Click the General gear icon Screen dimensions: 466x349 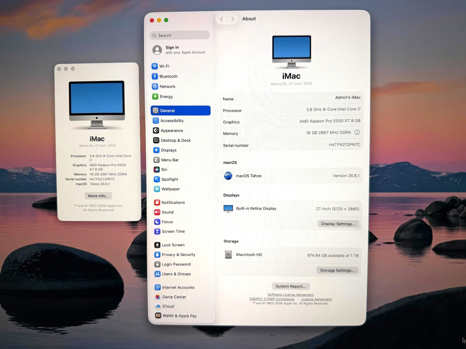pos(156,111)
